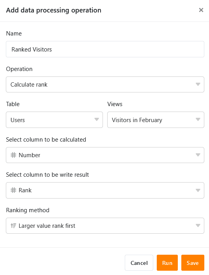Screen dimensions: 209x275
Task: Open the Operation dropdown showing Calculate rank
Action: point(105,84)
